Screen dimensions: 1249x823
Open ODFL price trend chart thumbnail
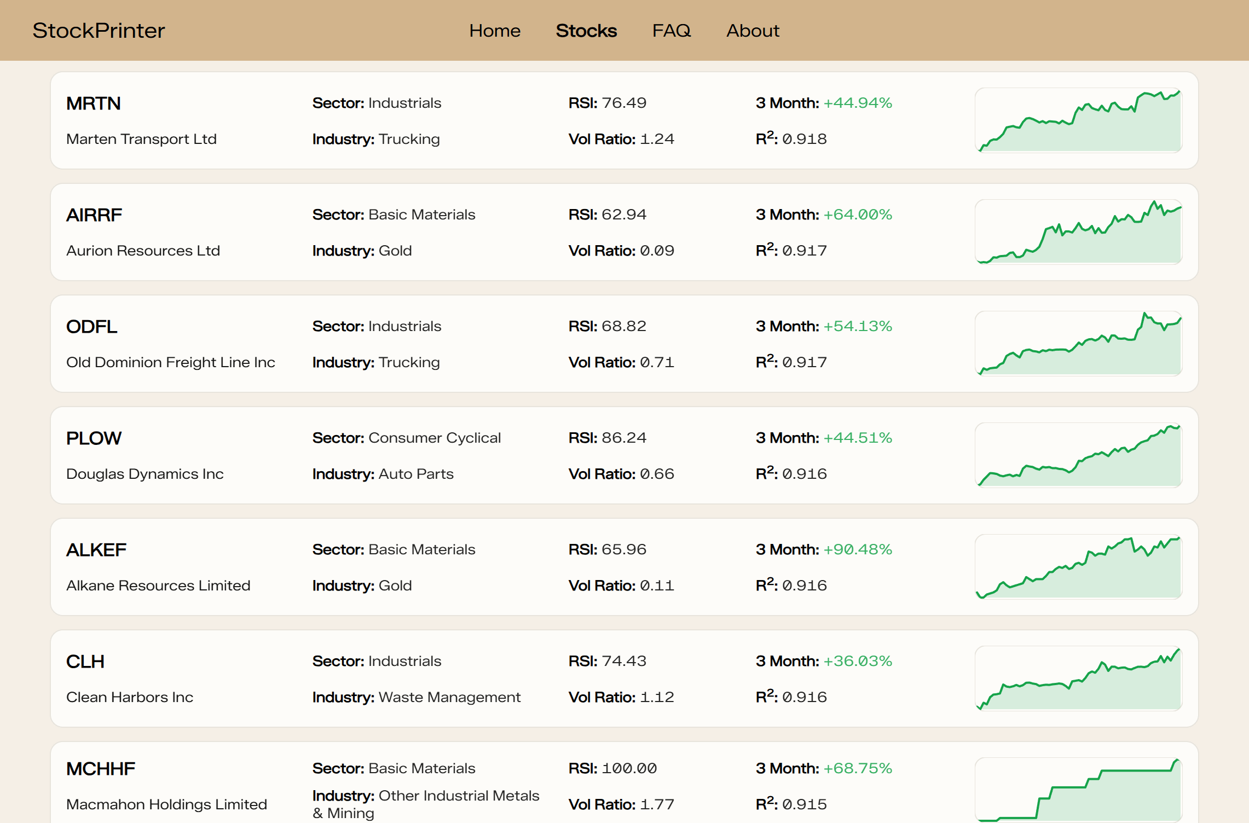(x=1078, y=344)
